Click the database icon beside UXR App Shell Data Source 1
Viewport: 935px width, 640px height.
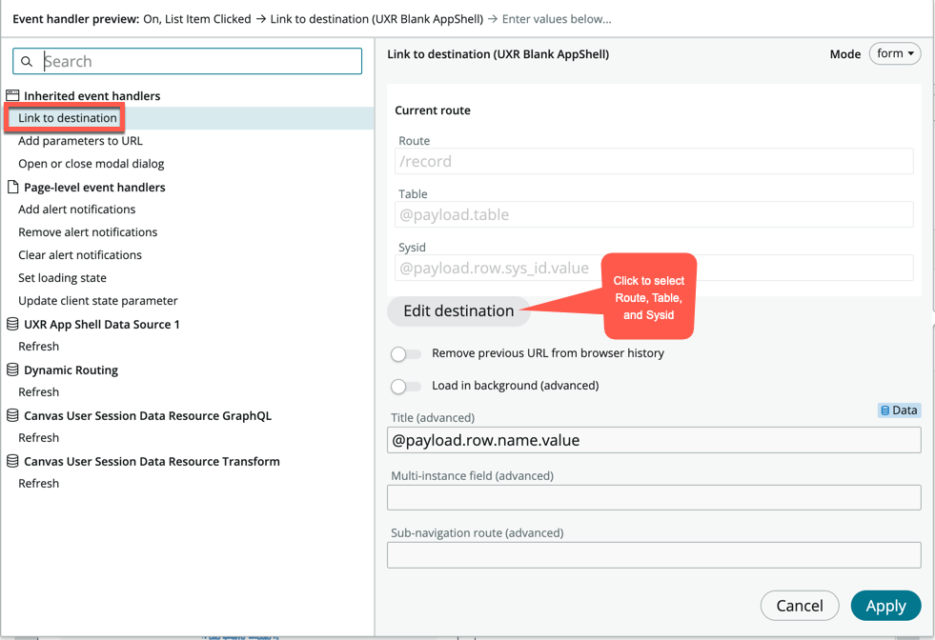point(11,323)
